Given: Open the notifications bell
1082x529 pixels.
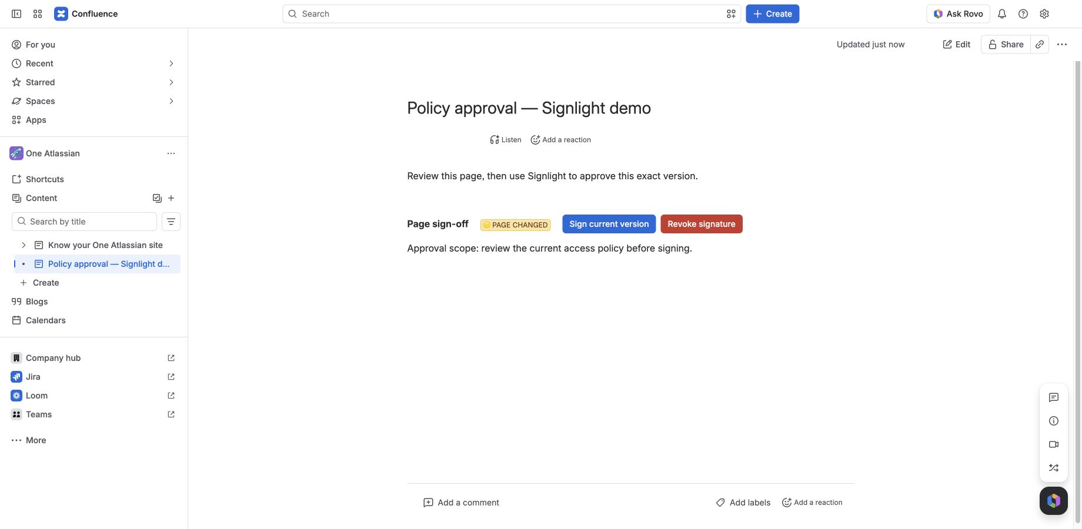Looking at the screenshot, I should click(x=1002, y=14).
